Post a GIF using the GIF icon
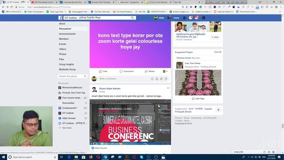 coord(162,79)
